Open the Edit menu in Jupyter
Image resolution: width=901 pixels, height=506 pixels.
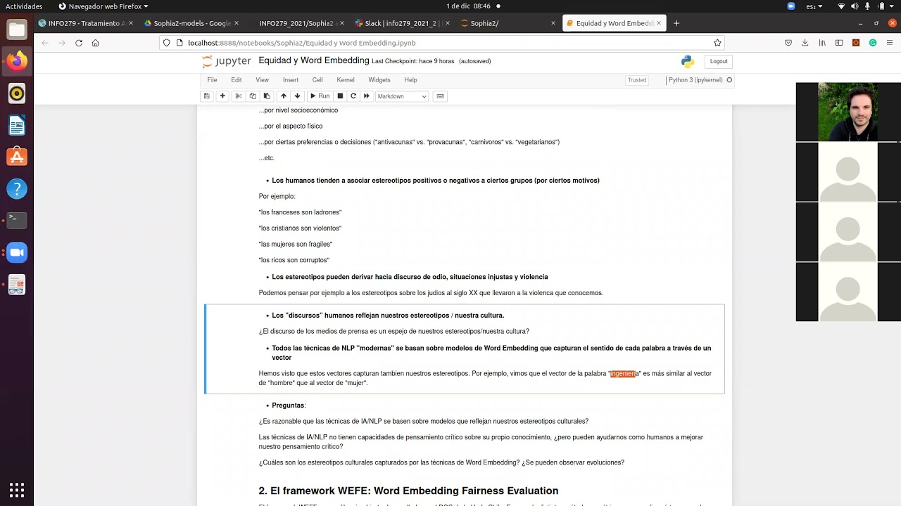coord(237,80)
